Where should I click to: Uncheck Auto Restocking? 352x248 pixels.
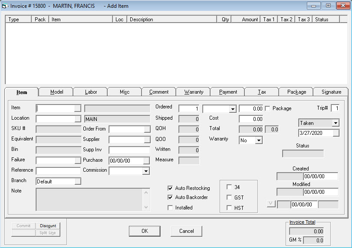[170, 188]
